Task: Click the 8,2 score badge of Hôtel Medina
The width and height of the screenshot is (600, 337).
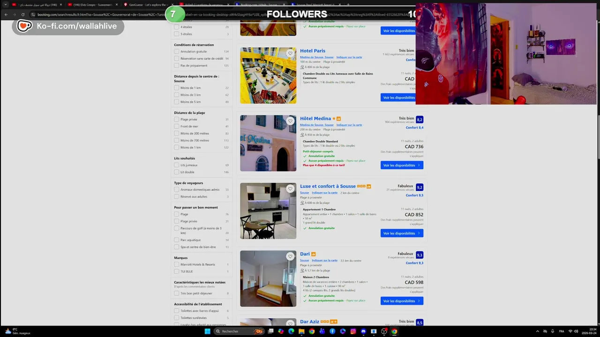Action: pyautogui.click(x=420, y=119)
